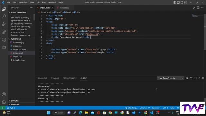Open Customize Layout icon
Screen dimensions: 206x116
pyautogui.click(x=185, y=2)
